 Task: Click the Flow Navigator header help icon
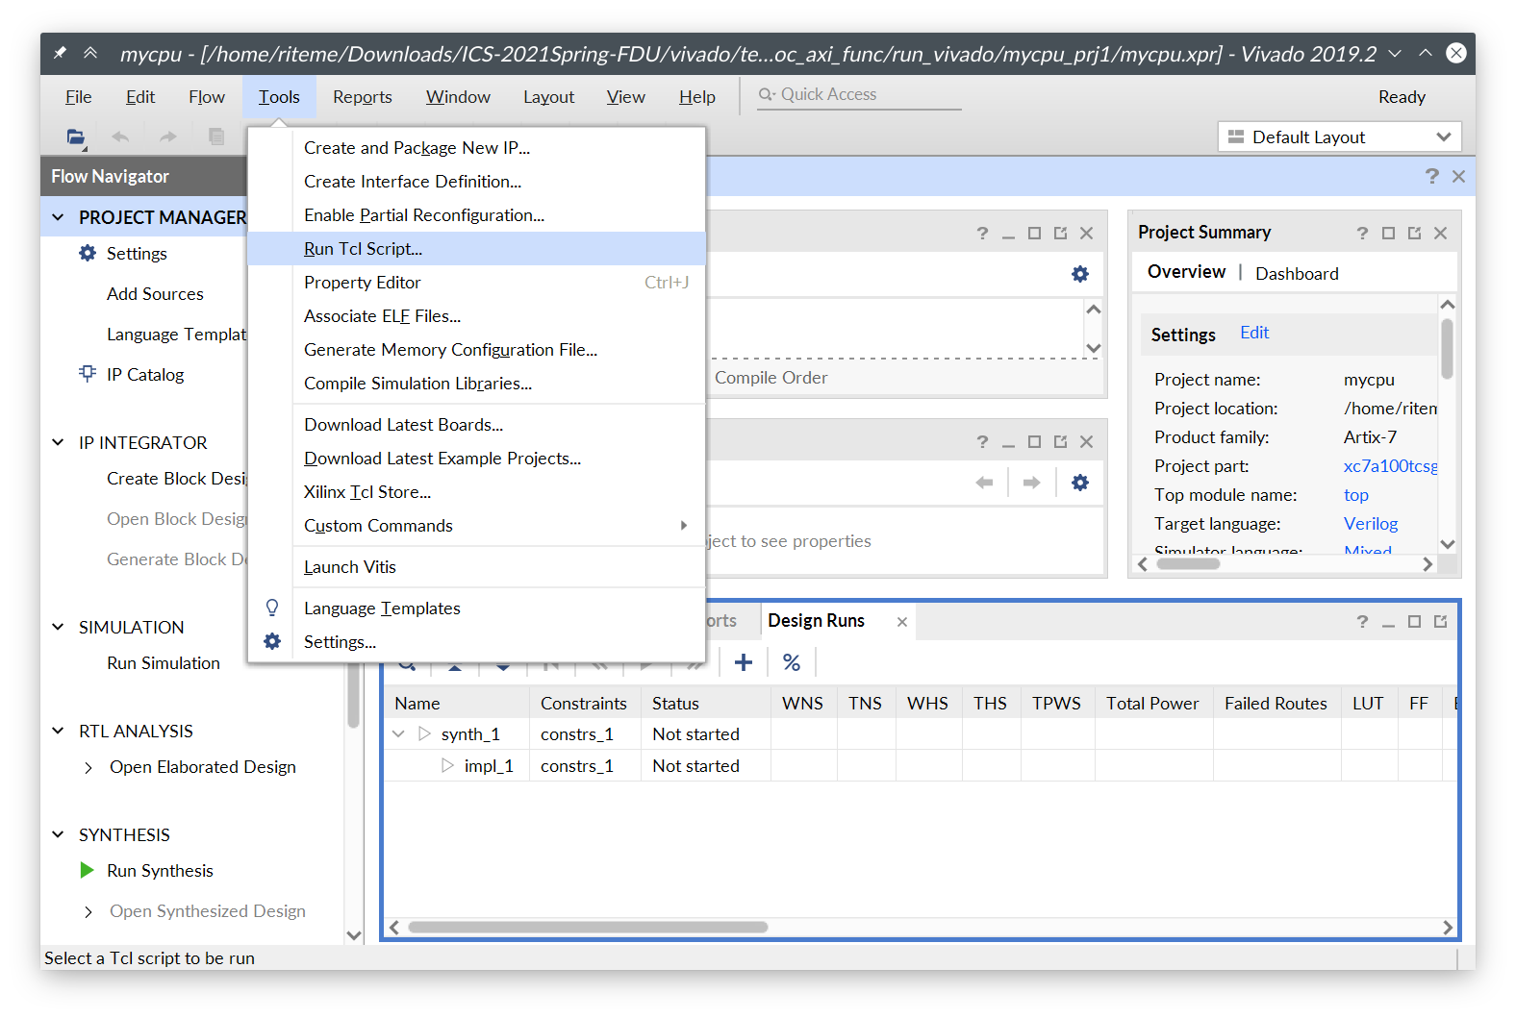[1432, 176]
